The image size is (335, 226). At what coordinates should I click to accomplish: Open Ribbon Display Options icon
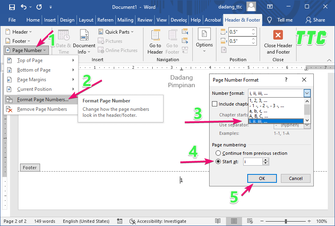270,7
